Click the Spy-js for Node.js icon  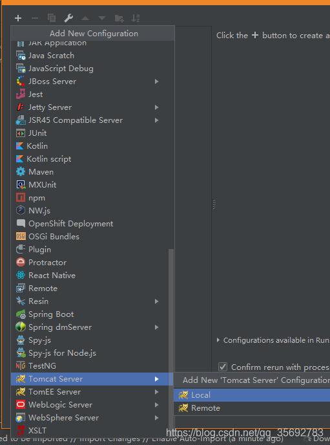(21, 353)
